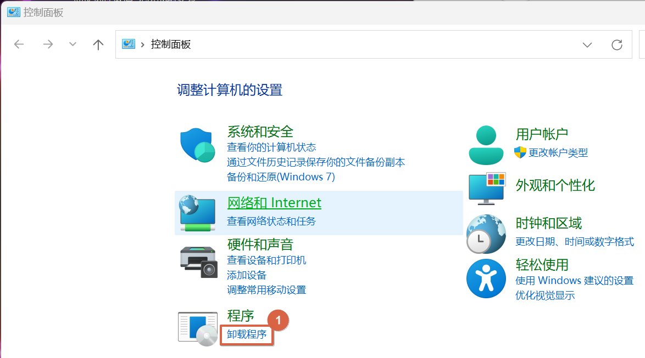
Task: Open the address bar history dropdown
Action: click(587, 45)
